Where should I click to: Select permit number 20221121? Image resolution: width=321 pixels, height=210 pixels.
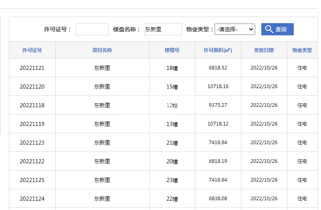point(32,68)
